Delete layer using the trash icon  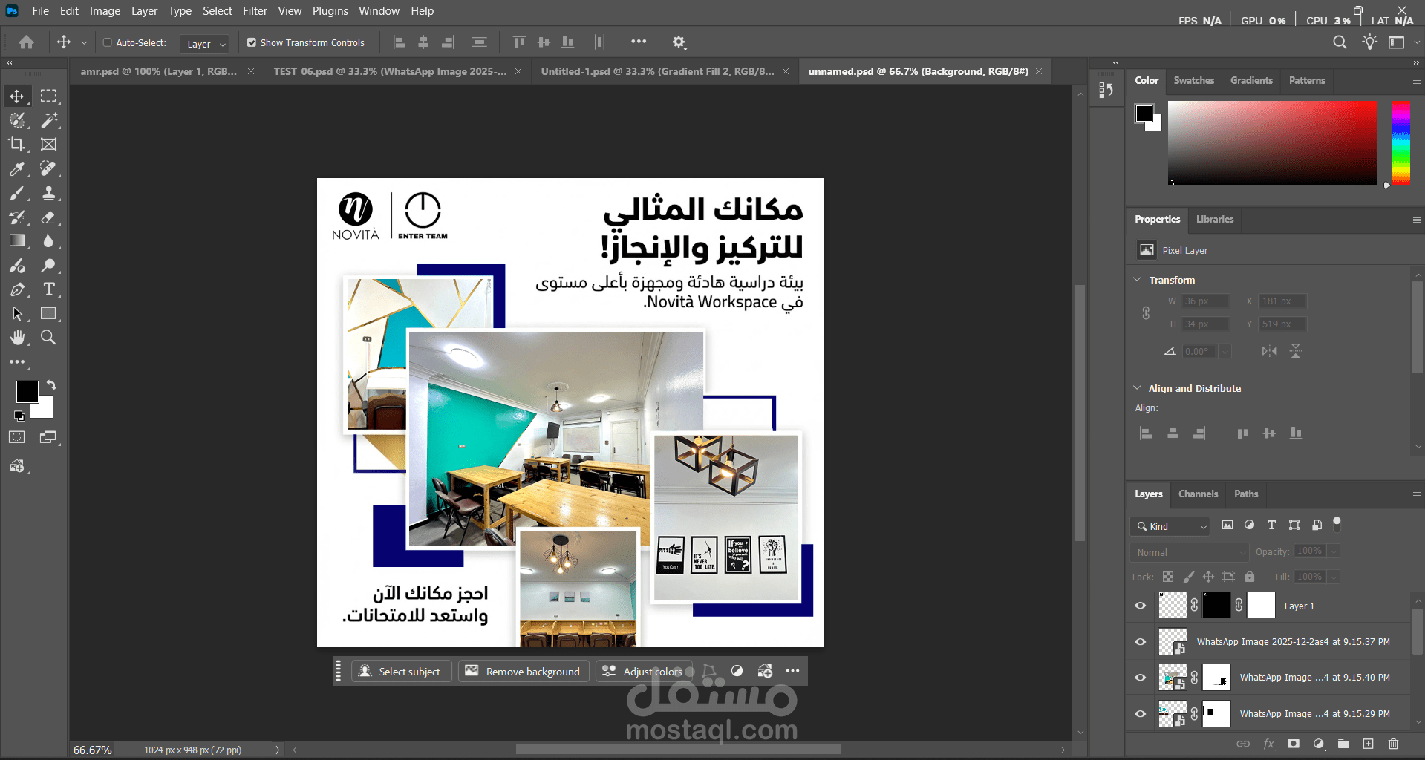1394,744
